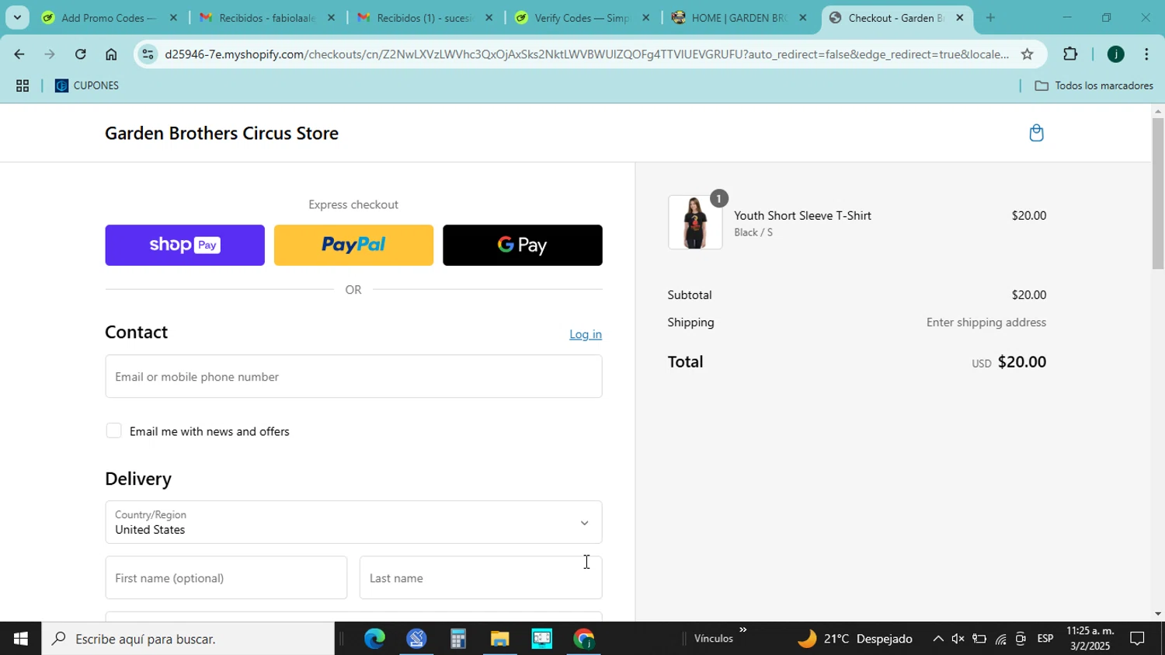Launch Microsoft Edge from the taskbar
1165x655 pixels.
(374, 639)
